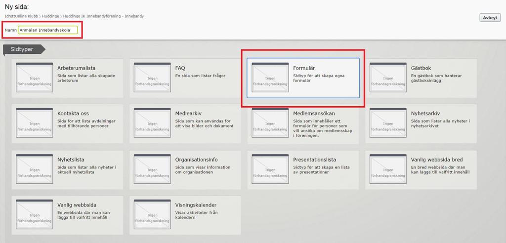Click the Formulär page type title

304,68
